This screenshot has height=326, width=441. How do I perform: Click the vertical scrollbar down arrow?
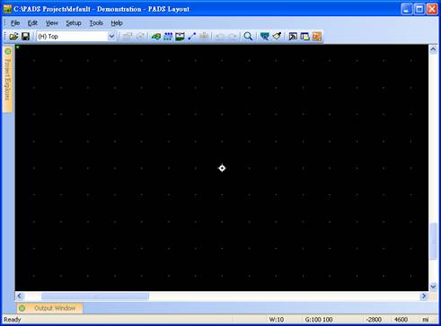coord(433,287)
